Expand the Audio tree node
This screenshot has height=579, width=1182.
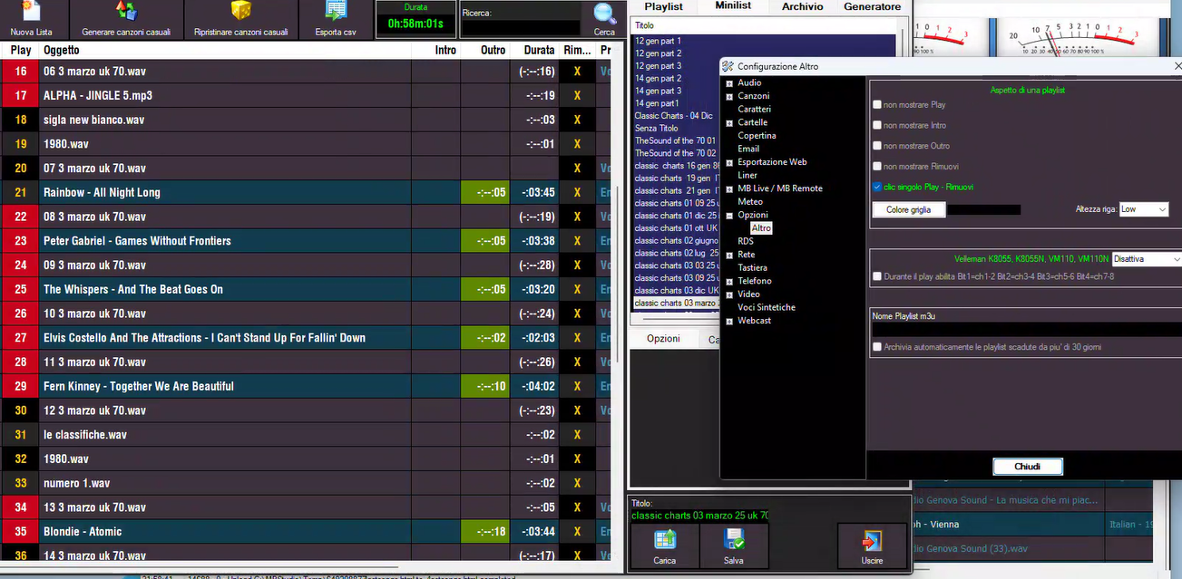tap(728, 83)
